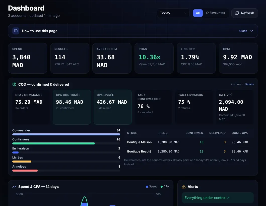
Task: Switch to the Favourites filter
Action: pyautogui.click(x=216, y=13)
